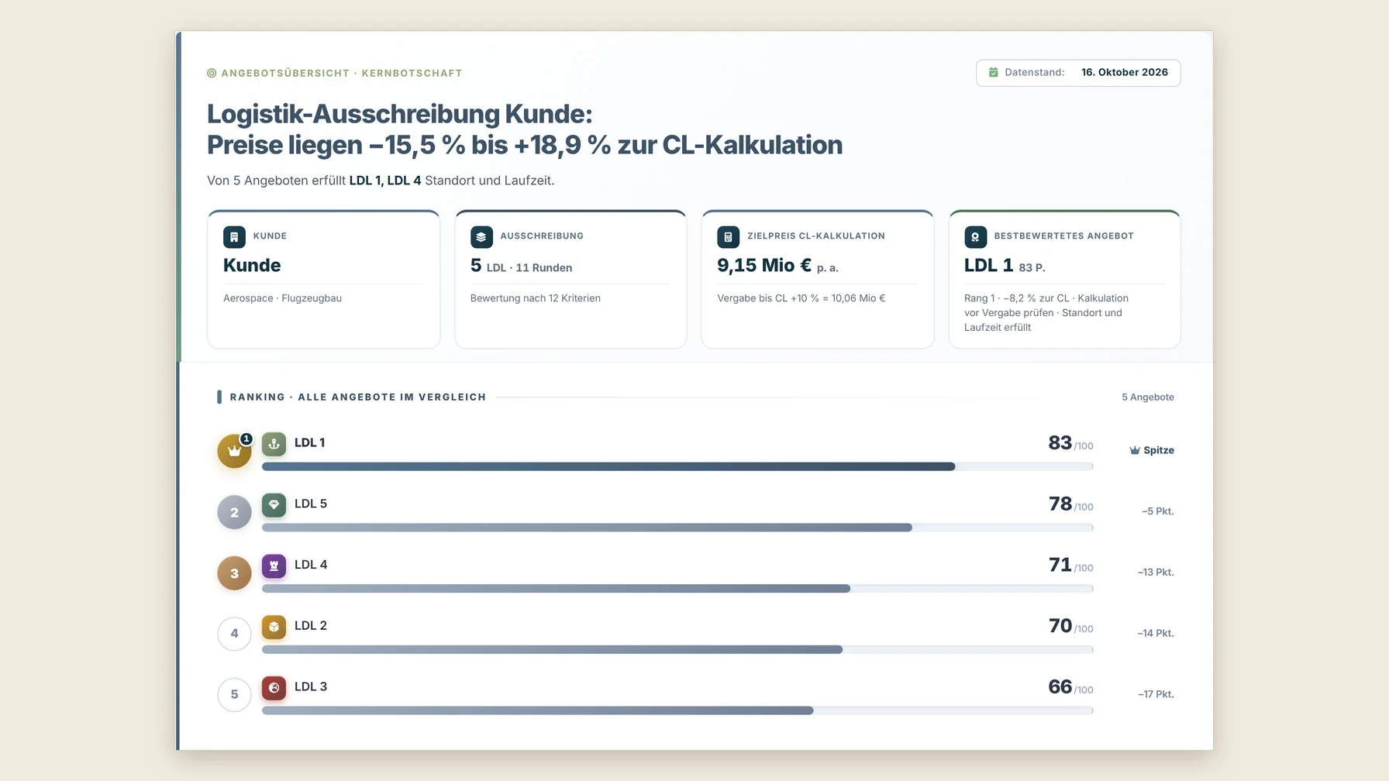This screenshot has height=781, width=1389.
Task: Click the "66/100" score of LDL 3
Action: pyautogui.click(x=1070, y=687)
